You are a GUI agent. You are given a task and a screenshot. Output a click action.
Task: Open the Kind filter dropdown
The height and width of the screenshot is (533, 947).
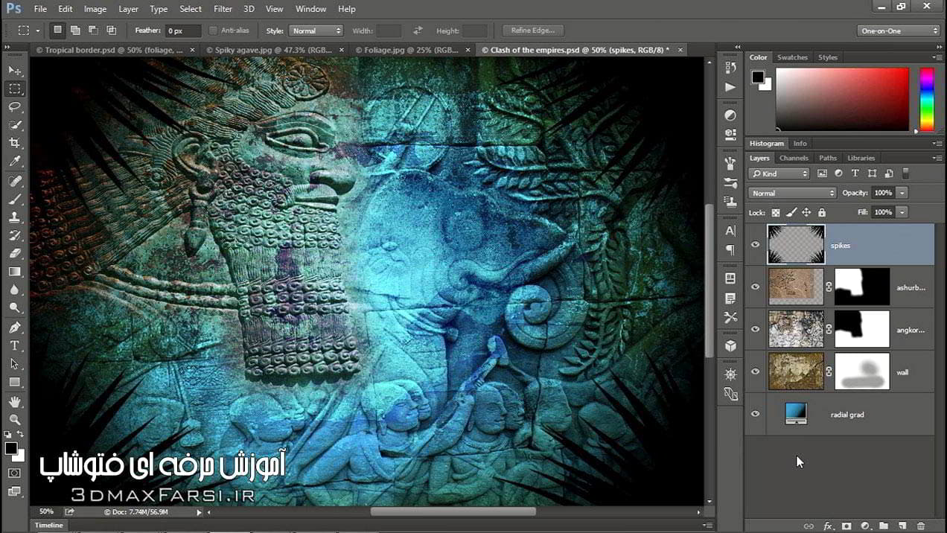[x=779, y=173]
